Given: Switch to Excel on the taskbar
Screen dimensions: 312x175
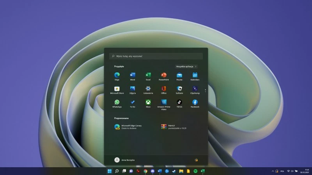Looking at the screenshot, I should [x=202, y=171].
